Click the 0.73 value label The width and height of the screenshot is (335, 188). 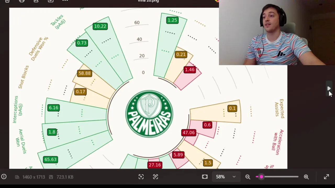coord(82,43)
